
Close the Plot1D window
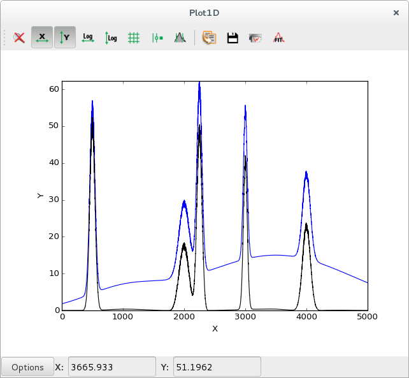396,12
